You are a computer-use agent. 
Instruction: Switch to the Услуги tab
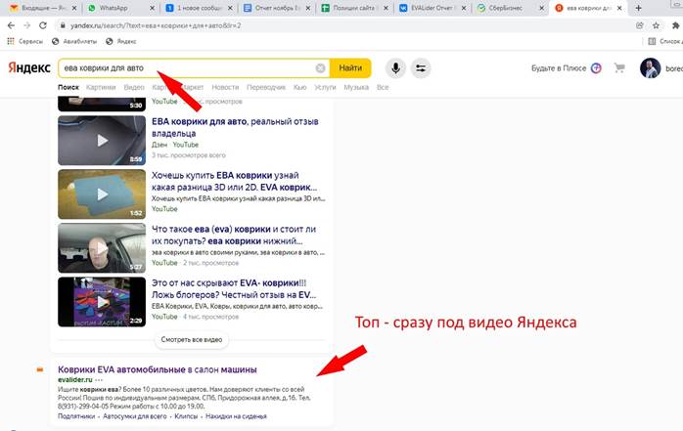[x=325, y=87]
